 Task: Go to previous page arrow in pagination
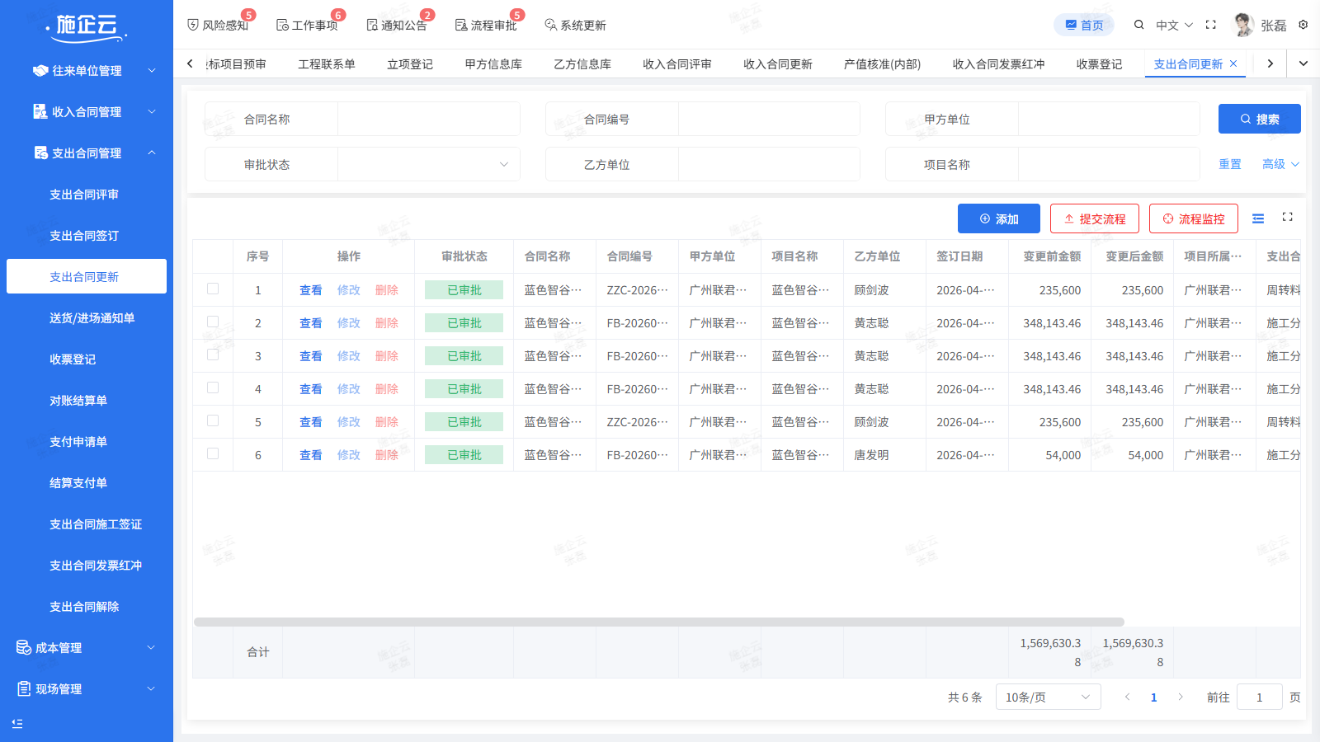click(x=1127, y=697)
